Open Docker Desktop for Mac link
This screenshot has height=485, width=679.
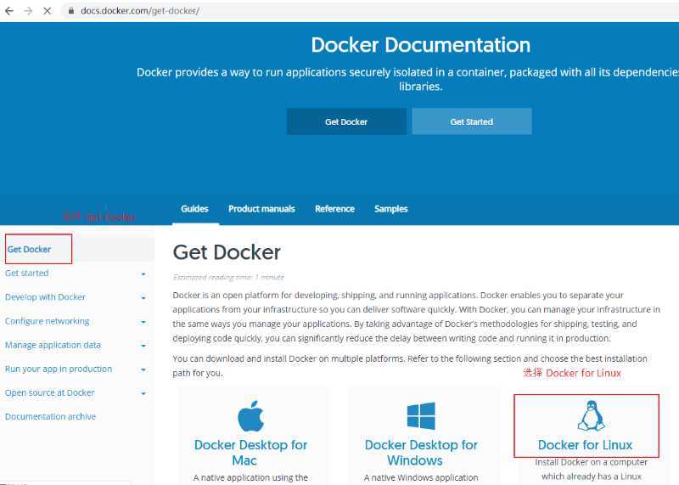(x=250, y=453)
